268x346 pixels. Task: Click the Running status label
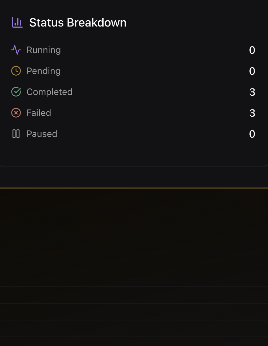point(43,50)
